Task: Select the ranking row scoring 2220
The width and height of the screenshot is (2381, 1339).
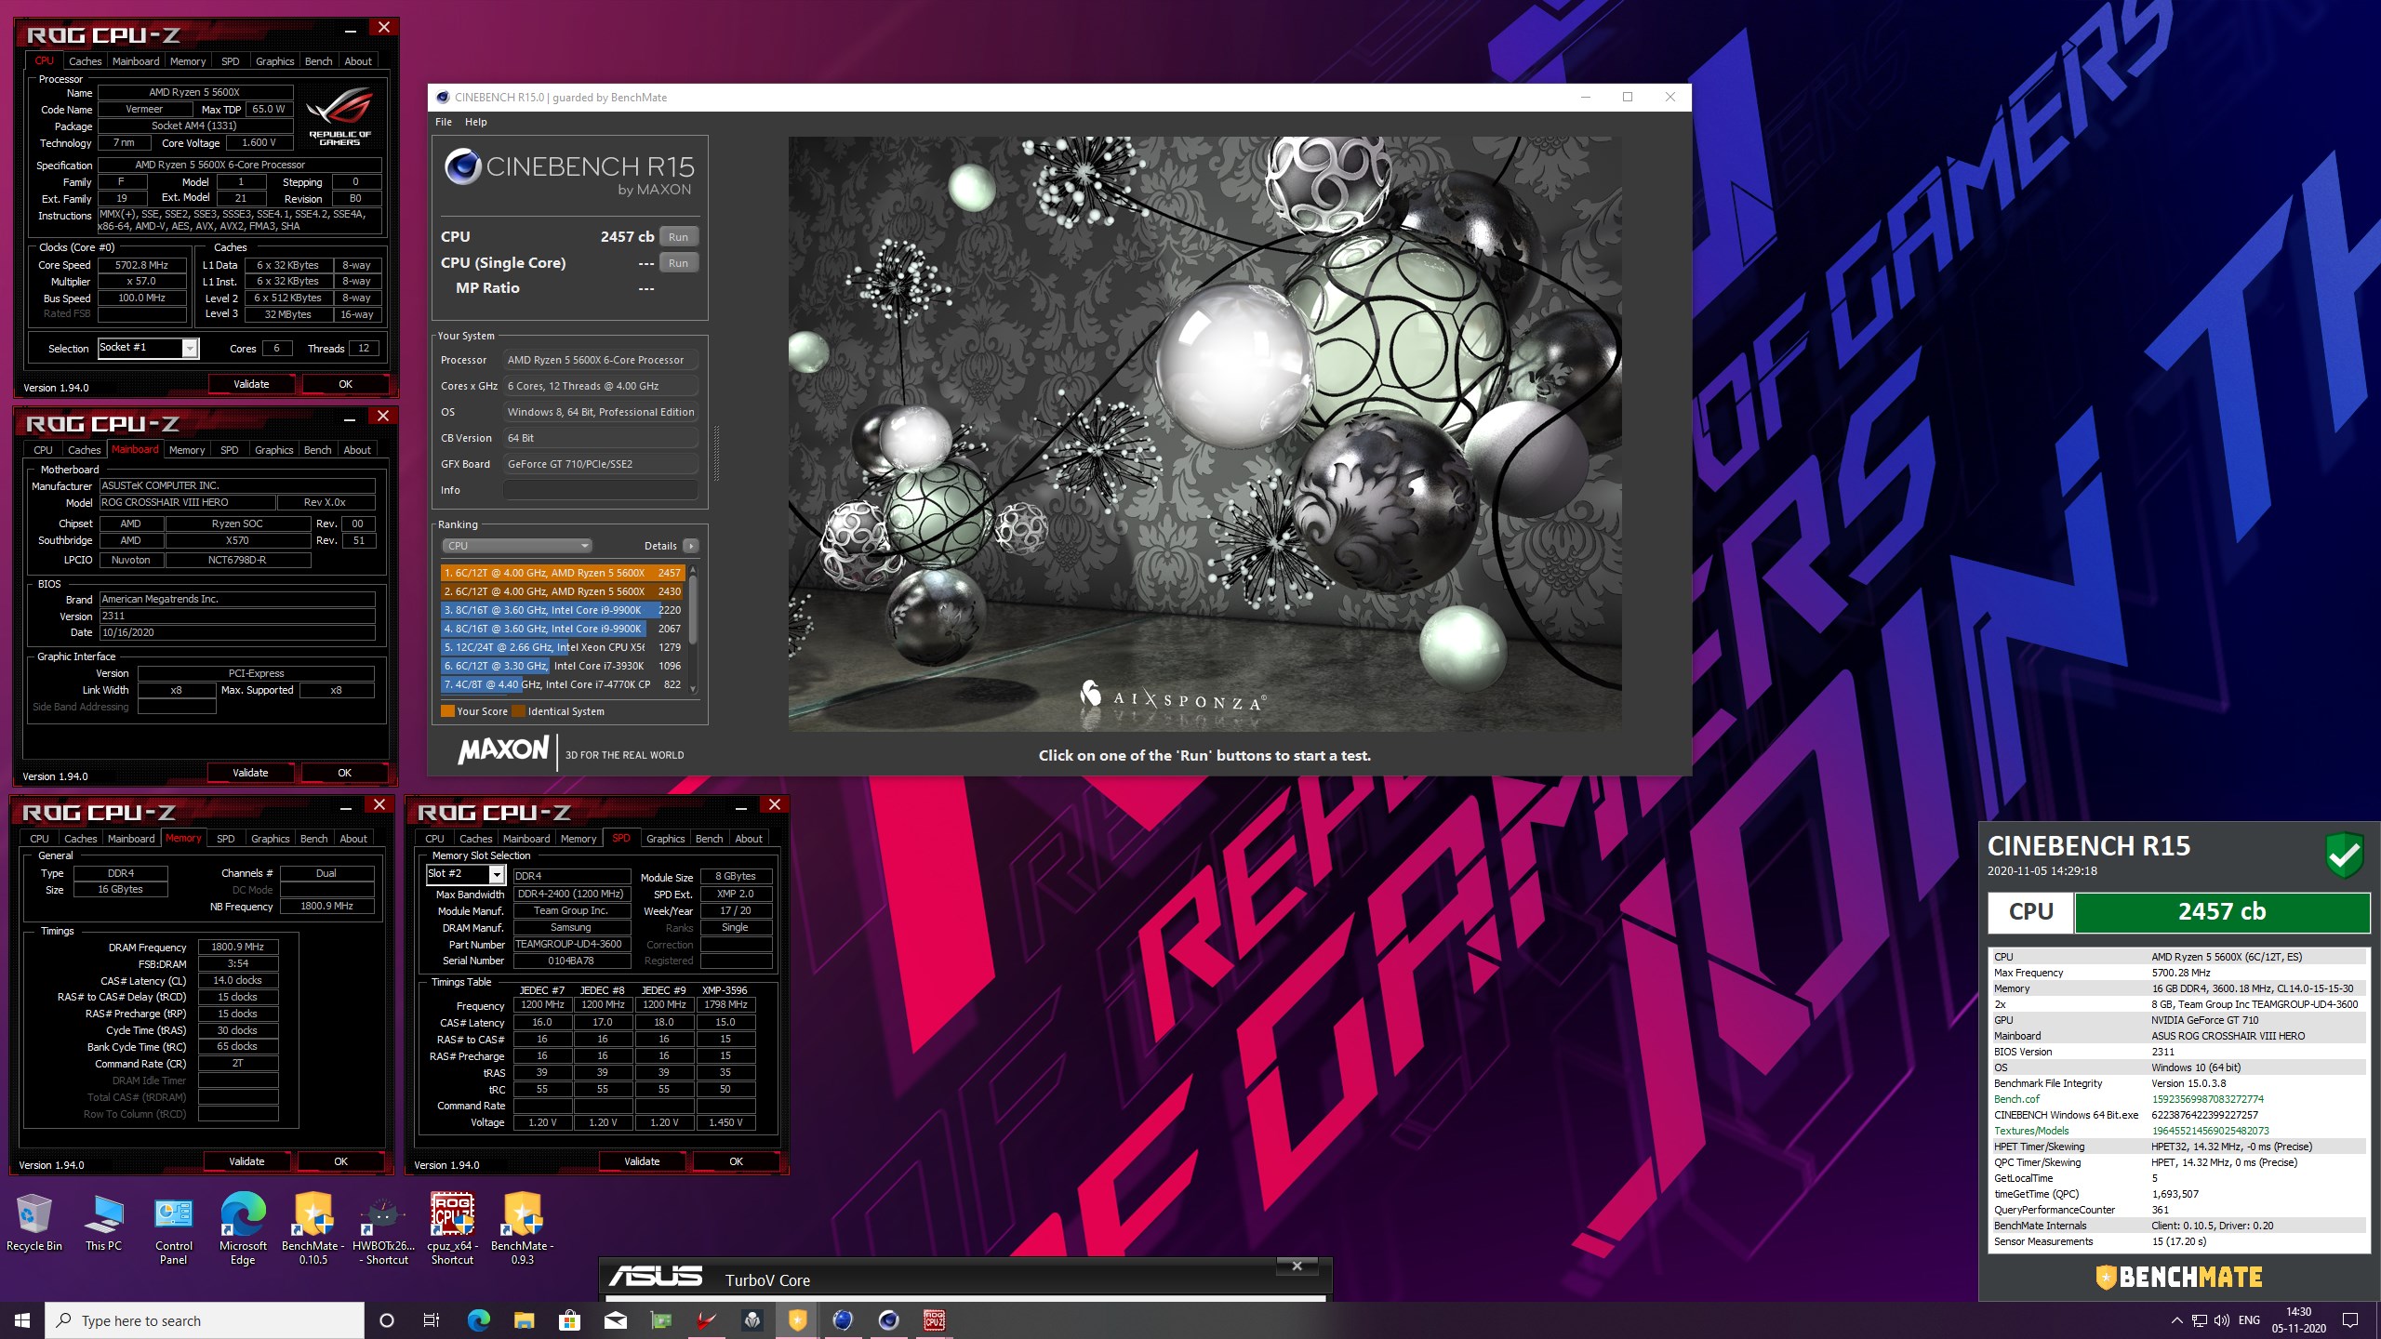Action: [563, 610]
